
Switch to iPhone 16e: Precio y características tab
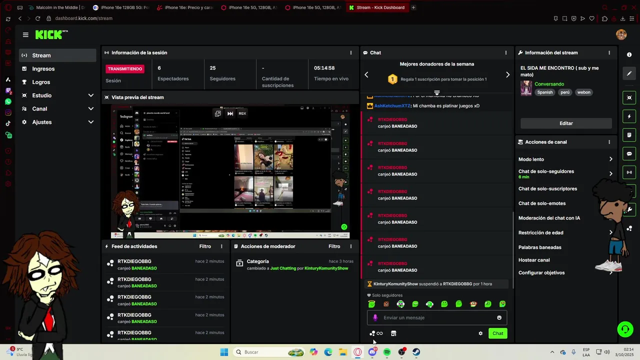(x=184, y=7)
